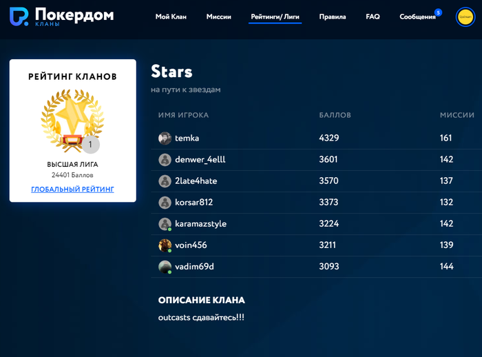Click vadim69d's score 3093

[329, 266]
